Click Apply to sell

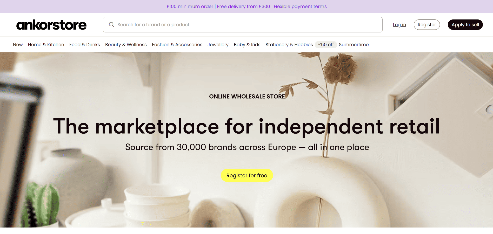coord(465,24)
